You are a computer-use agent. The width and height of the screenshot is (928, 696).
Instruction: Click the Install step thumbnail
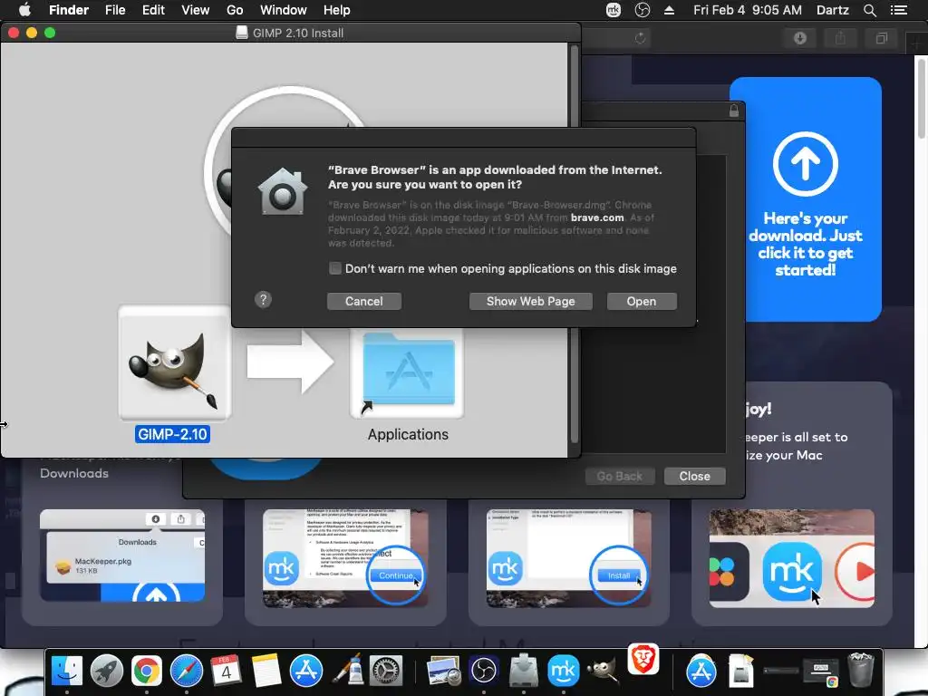coord(569,558)
